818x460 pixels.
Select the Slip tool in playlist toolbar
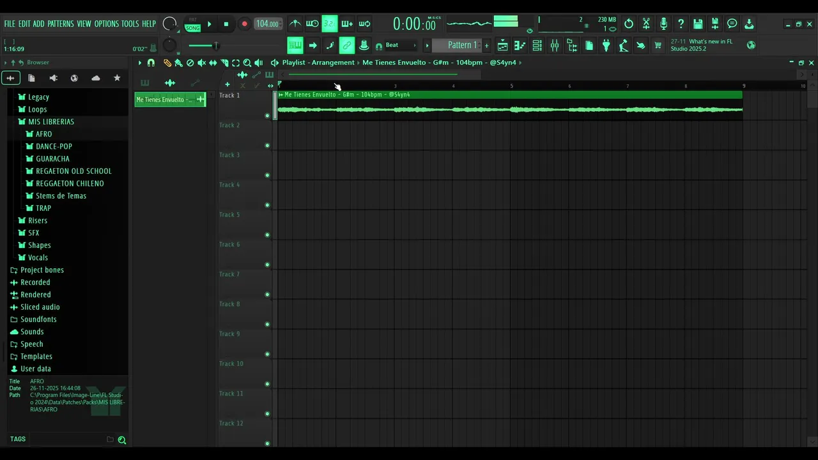(213, 63)
